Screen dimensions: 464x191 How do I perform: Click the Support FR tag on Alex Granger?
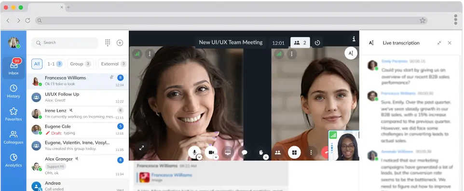tap(55, 166)
